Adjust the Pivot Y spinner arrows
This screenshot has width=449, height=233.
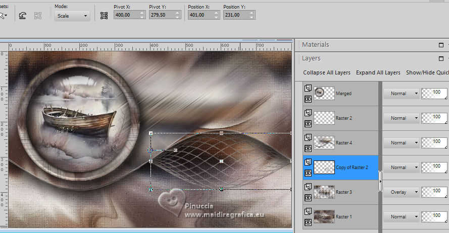click(x=178, y=15)
